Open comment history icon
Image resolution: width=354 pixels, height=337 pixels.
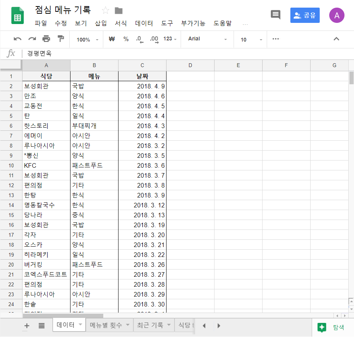[275, 14]
